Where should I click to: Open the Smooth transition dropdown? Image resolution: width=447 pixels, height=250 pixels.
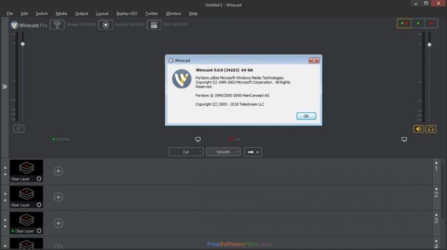223,152
